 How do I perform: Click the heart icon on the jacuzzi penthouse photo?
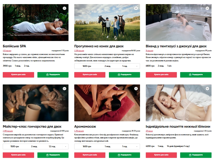[207, 8]
